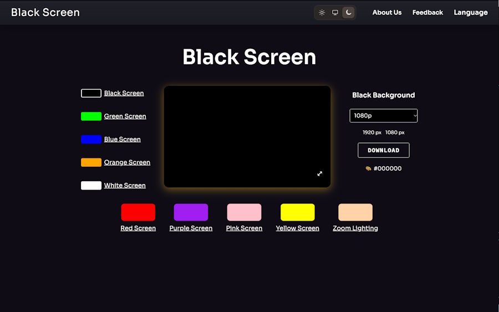The width and height of the screenshot is (499, 312).
Task: Open the Red Screen link
Action: 138,228
